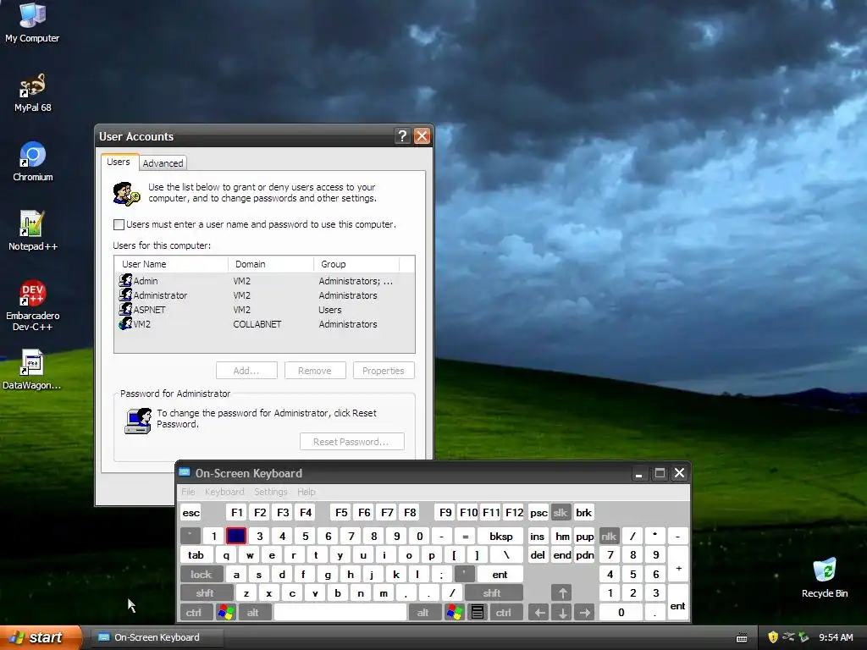The image size is (867, 650).
Task: Click the down arrow key
Action: tap(562, 613)
